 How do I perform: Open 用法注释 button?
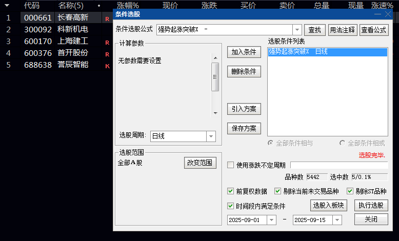(343, 30)
